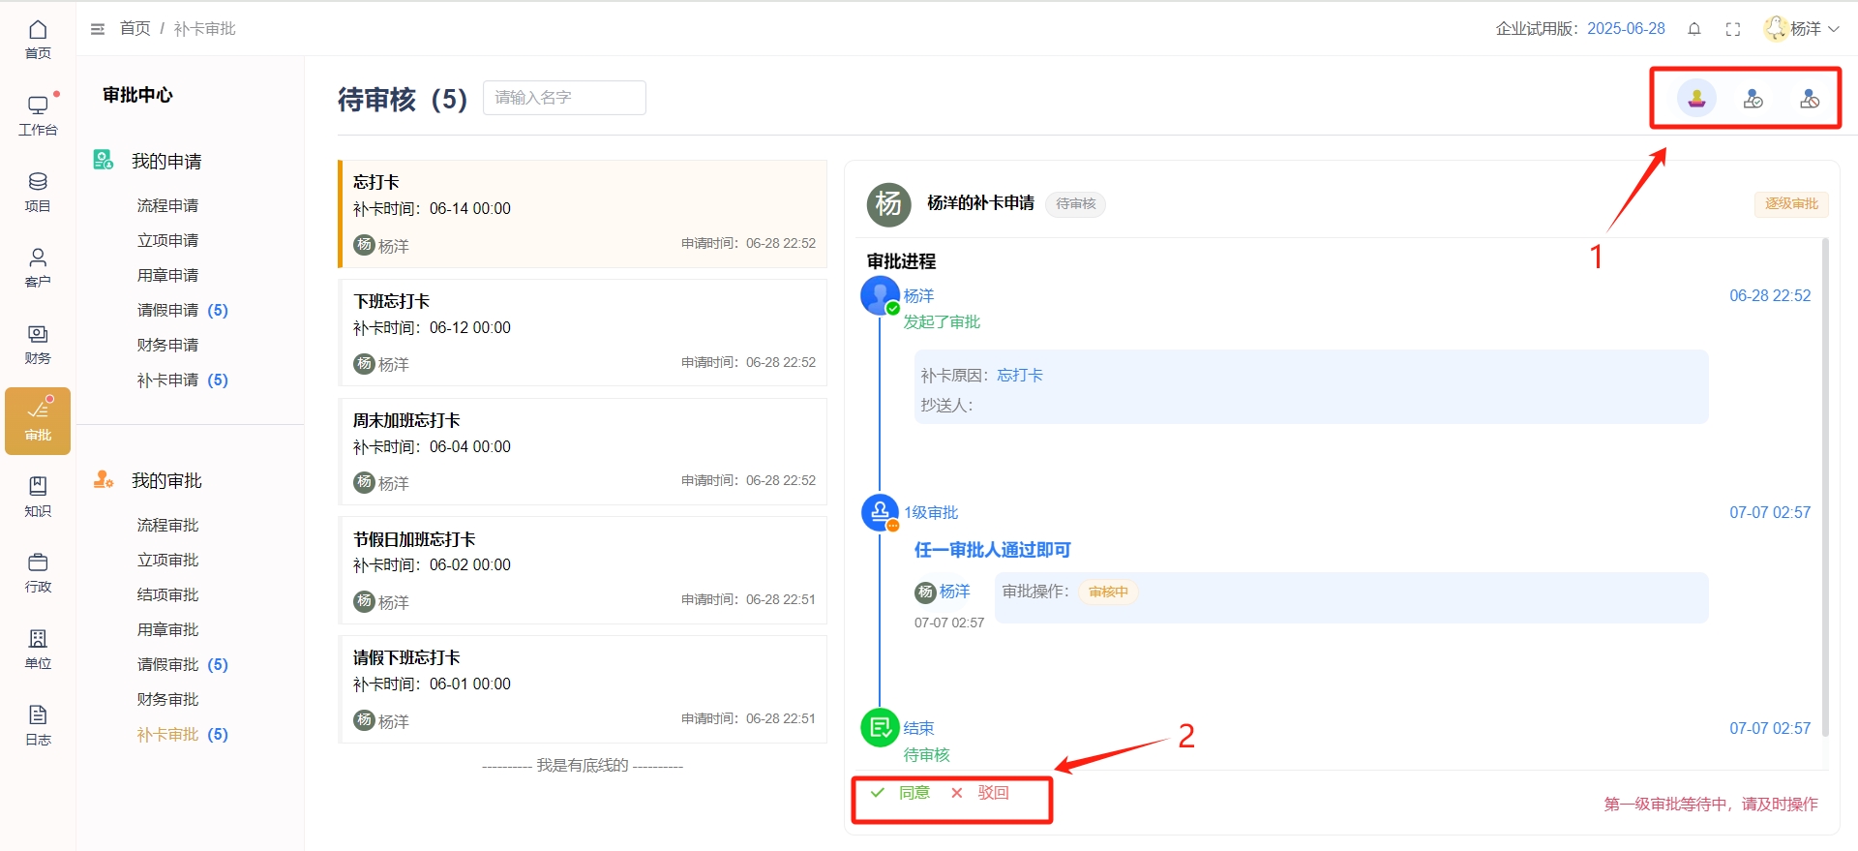Select the 周末加班忘打卡 request card

(x=583, y=451)
